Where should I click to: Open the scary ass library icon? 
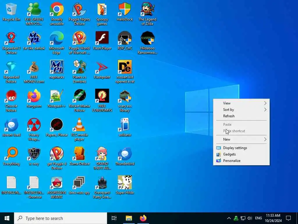click(125, 101)
